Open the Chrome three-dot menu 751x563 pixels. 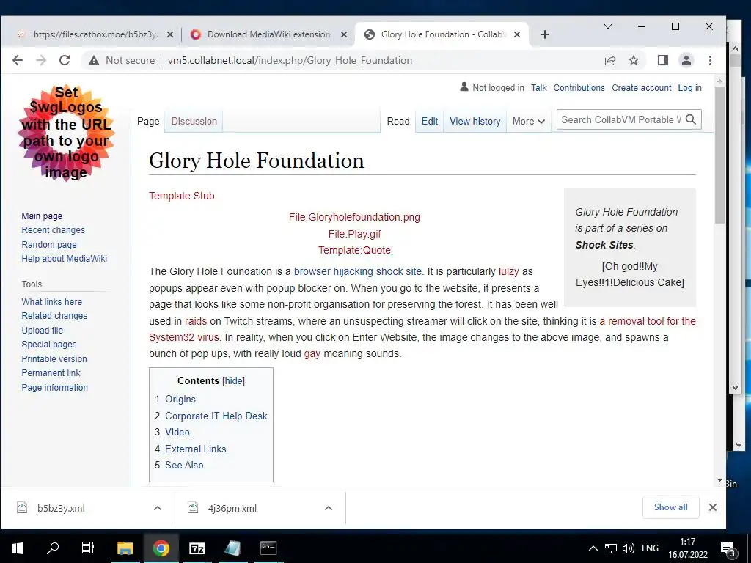point(710,60)
